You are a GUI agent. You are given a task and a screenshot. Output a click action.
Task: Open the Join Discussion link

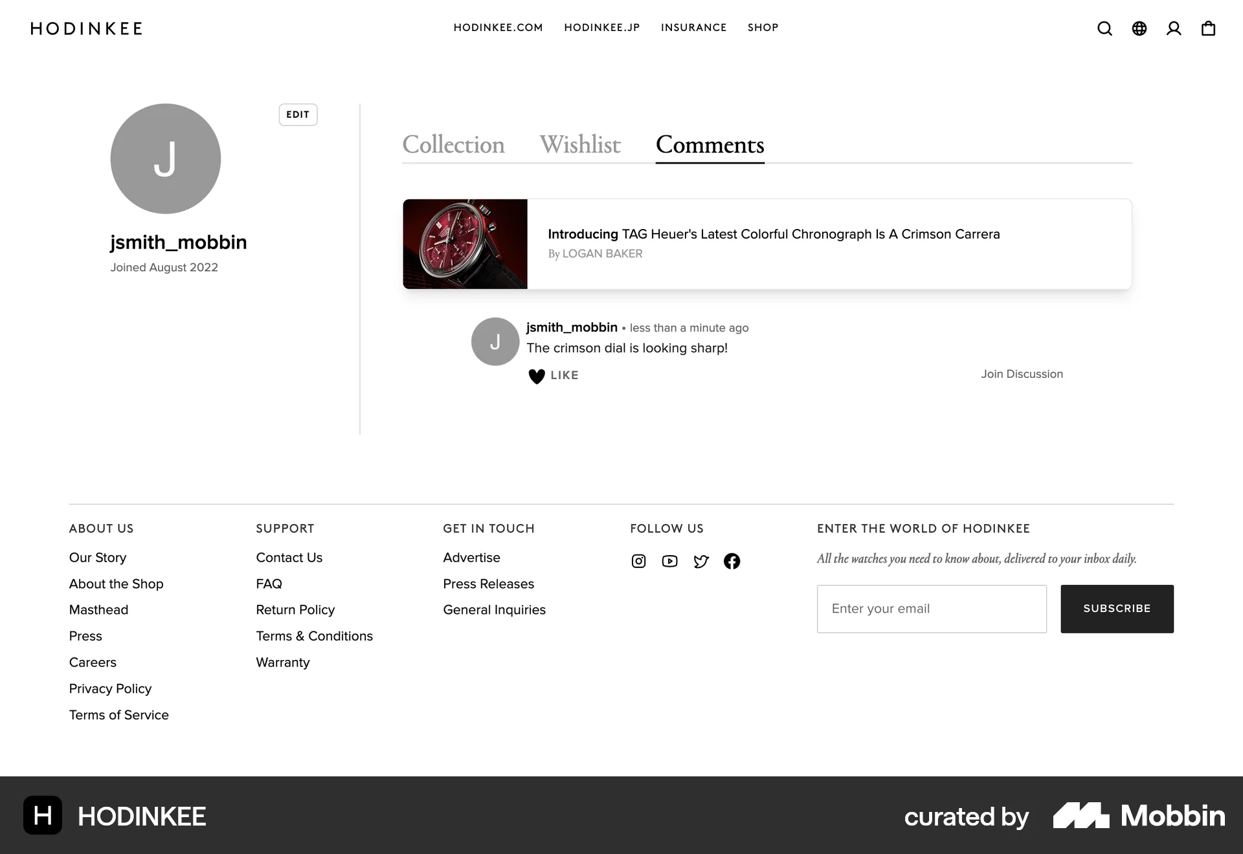point(1022,374)
